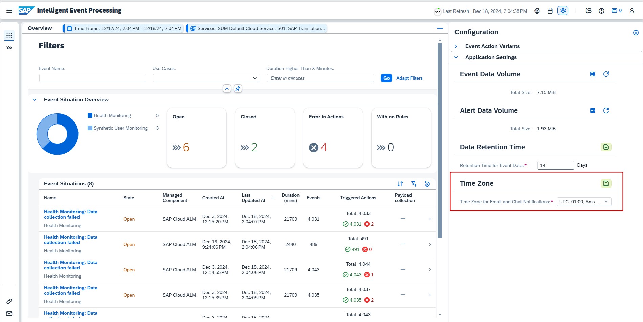Refresh the Event Data Volume
This screenshot has width=643, height=322.
click(606, 74)
